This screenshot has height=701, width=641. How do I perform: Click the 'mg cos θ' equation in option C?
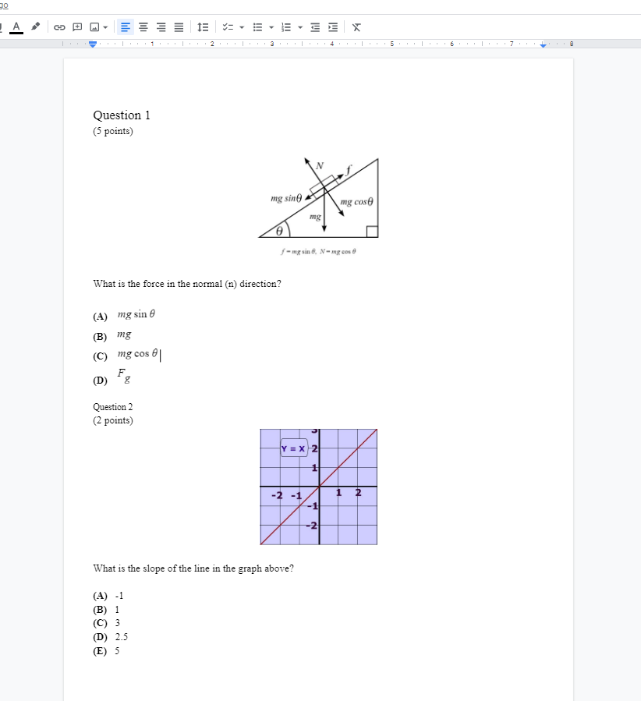tap(138, 354)
